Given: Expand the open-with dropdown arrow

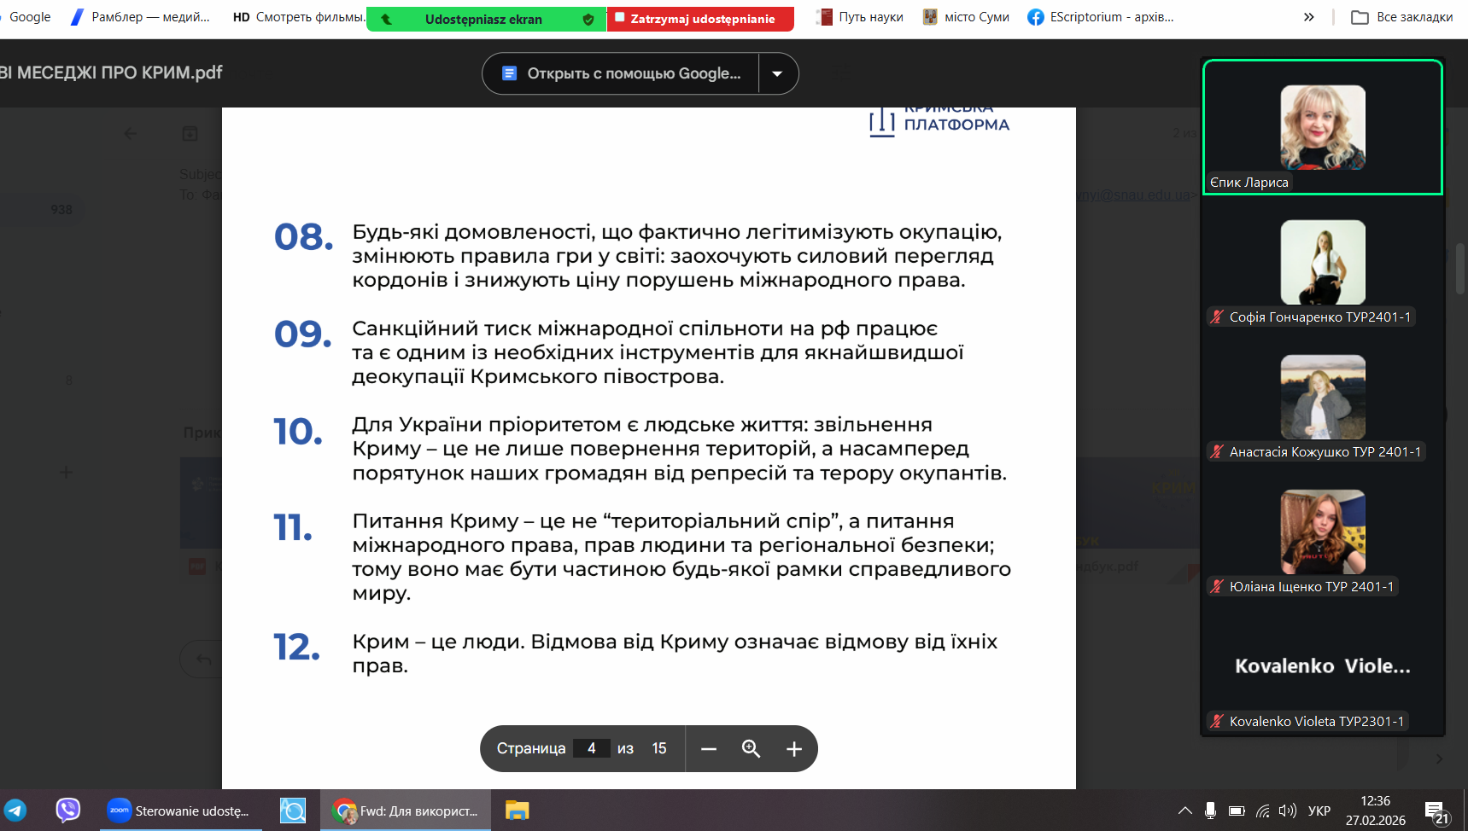Looking at the screenshot, I should tap(777, 73).
